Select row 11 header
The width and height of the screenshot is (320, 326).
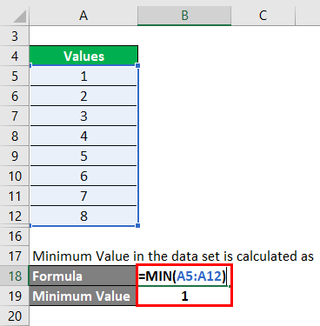click(15, 196)
